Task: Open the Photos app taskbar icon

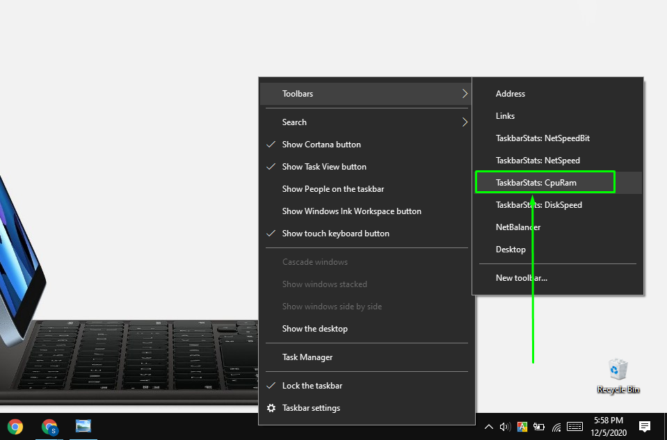Action: point(83,426)
